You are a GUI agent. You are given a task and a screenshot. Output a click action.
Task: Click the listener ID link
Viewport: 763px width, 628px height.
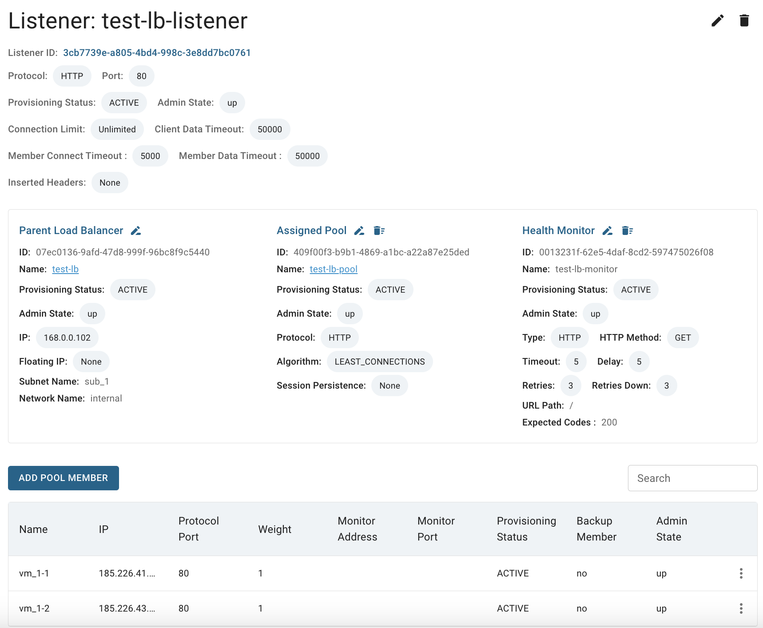point(157,53)
